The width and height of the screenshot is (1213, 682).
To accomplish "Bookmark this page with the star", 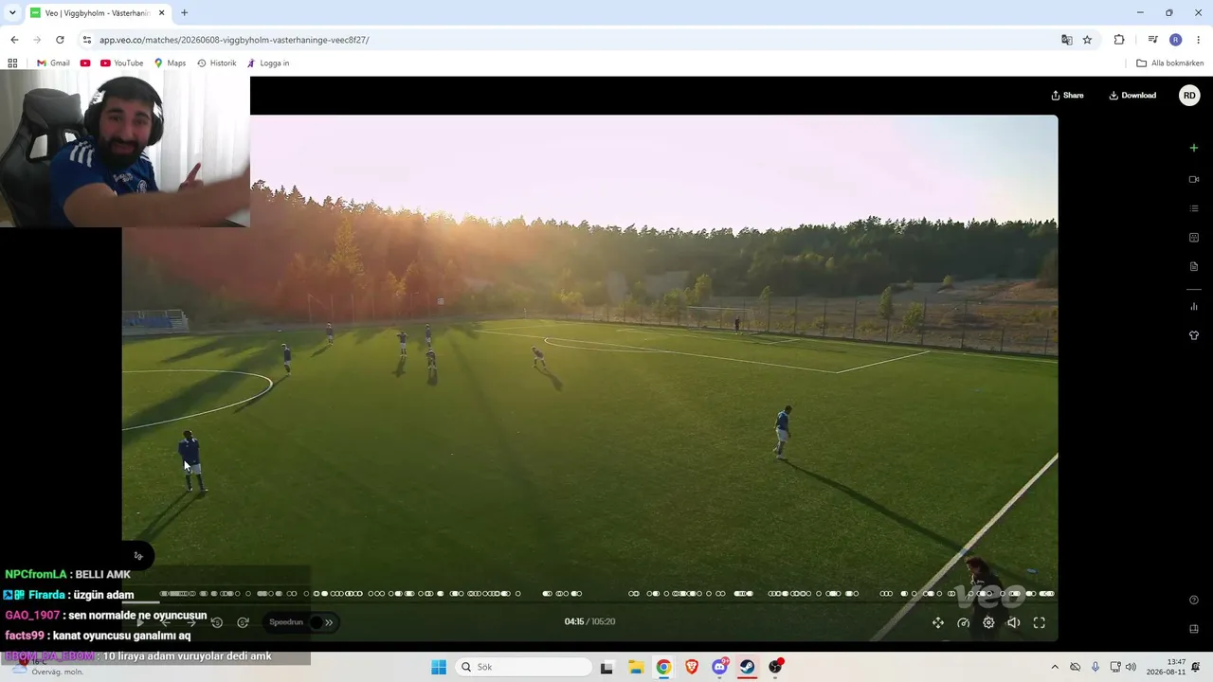I will pos(1087,40).
